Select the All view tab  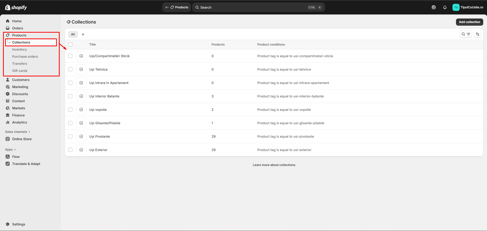click(x=73, y=34)
